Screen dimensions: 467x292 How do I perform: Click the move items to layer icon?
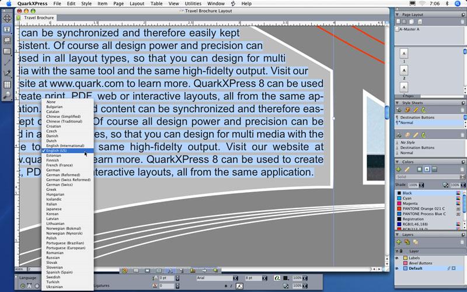point(407,242)
